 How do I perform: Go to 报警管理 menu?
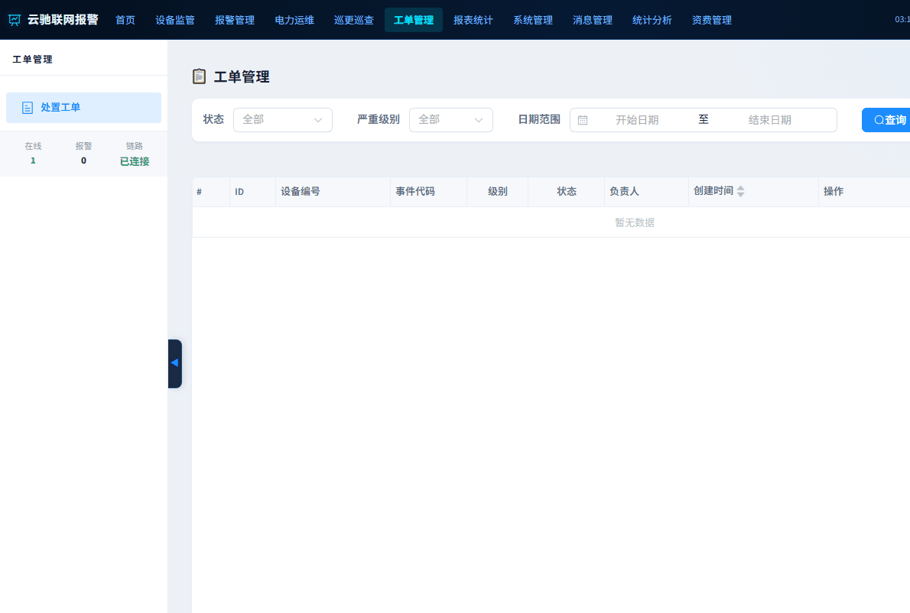coord(235,21)
